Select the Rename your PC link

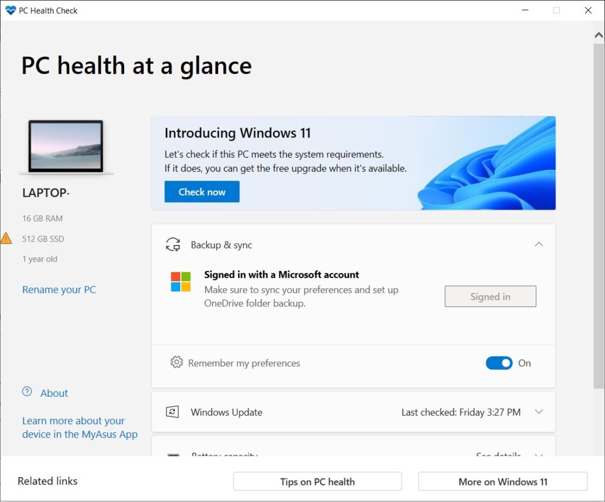[x=58, y=289]
